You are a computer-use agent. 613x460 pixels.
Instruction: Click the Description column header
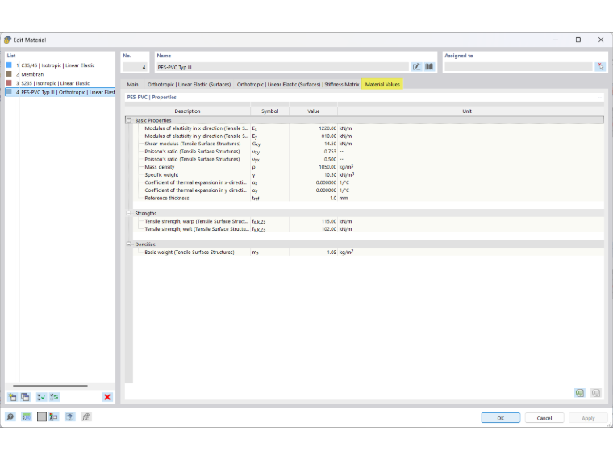(x=187, y=111)
